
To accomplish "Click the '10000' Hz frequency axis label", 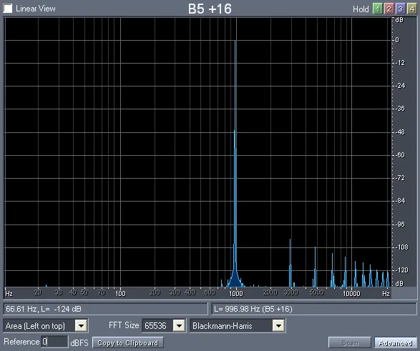I will coord(351,294).
